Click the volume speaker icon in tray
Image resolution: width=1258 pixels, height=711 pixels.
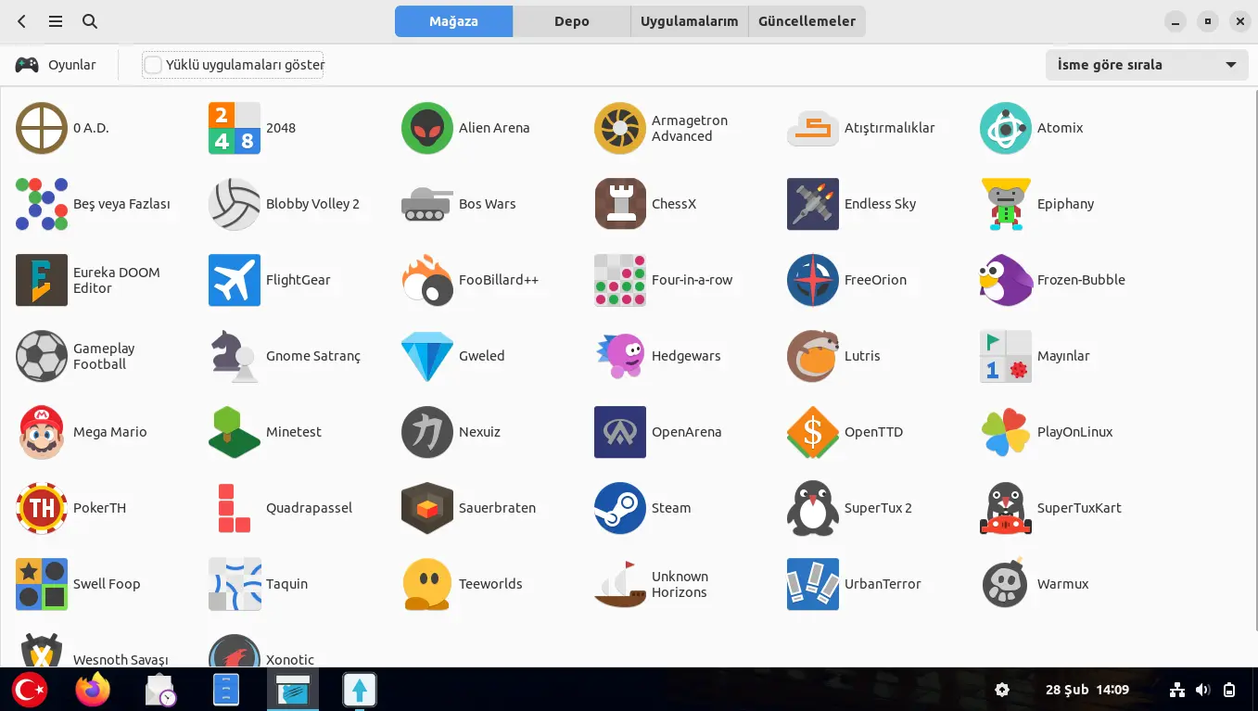[1203, 690]
